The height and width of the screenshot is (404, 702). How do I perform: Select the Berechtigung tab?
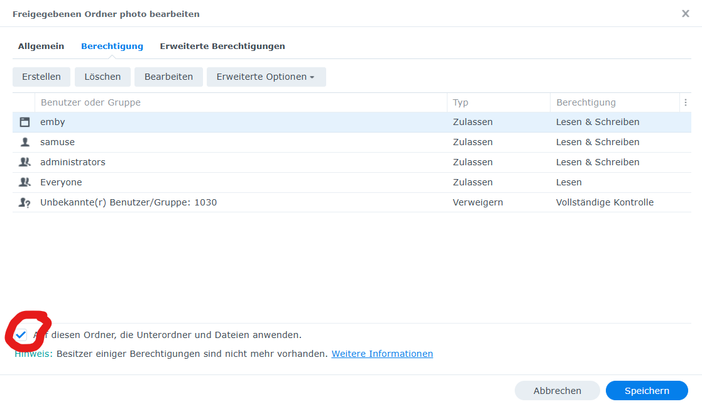click(x=112, y=46)
